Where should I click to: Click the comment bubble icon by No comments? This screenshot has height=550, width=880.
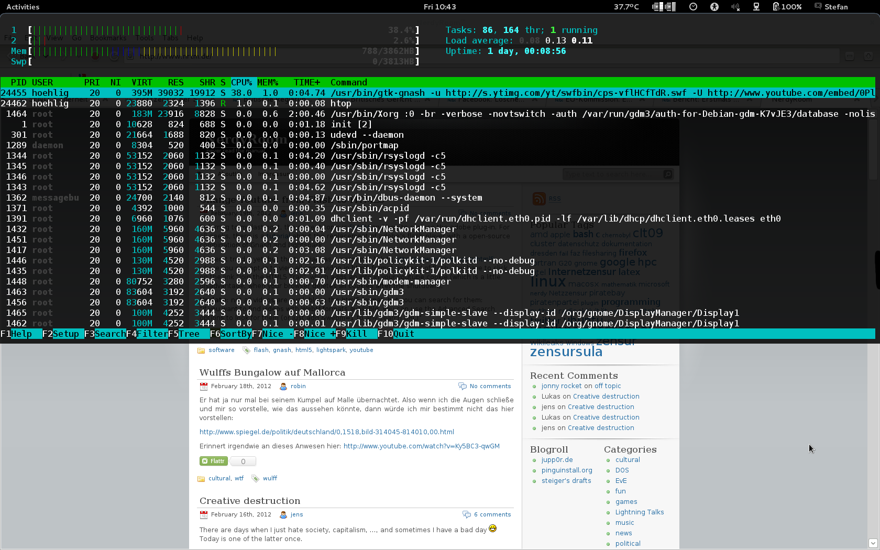coord(463,387)
